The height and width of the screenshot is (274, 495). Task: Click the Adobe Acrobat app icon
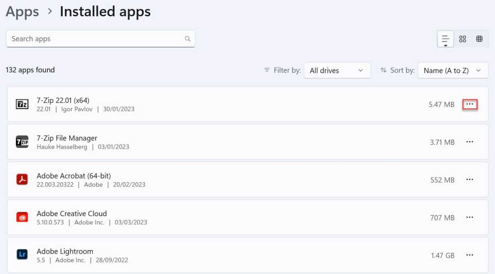coord(22,179)
